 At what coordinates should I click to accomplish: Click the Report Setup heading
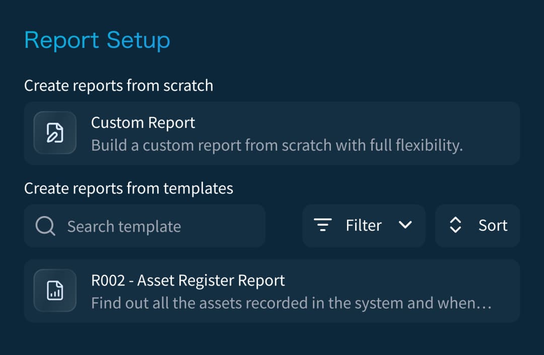[x=97, y=40]
